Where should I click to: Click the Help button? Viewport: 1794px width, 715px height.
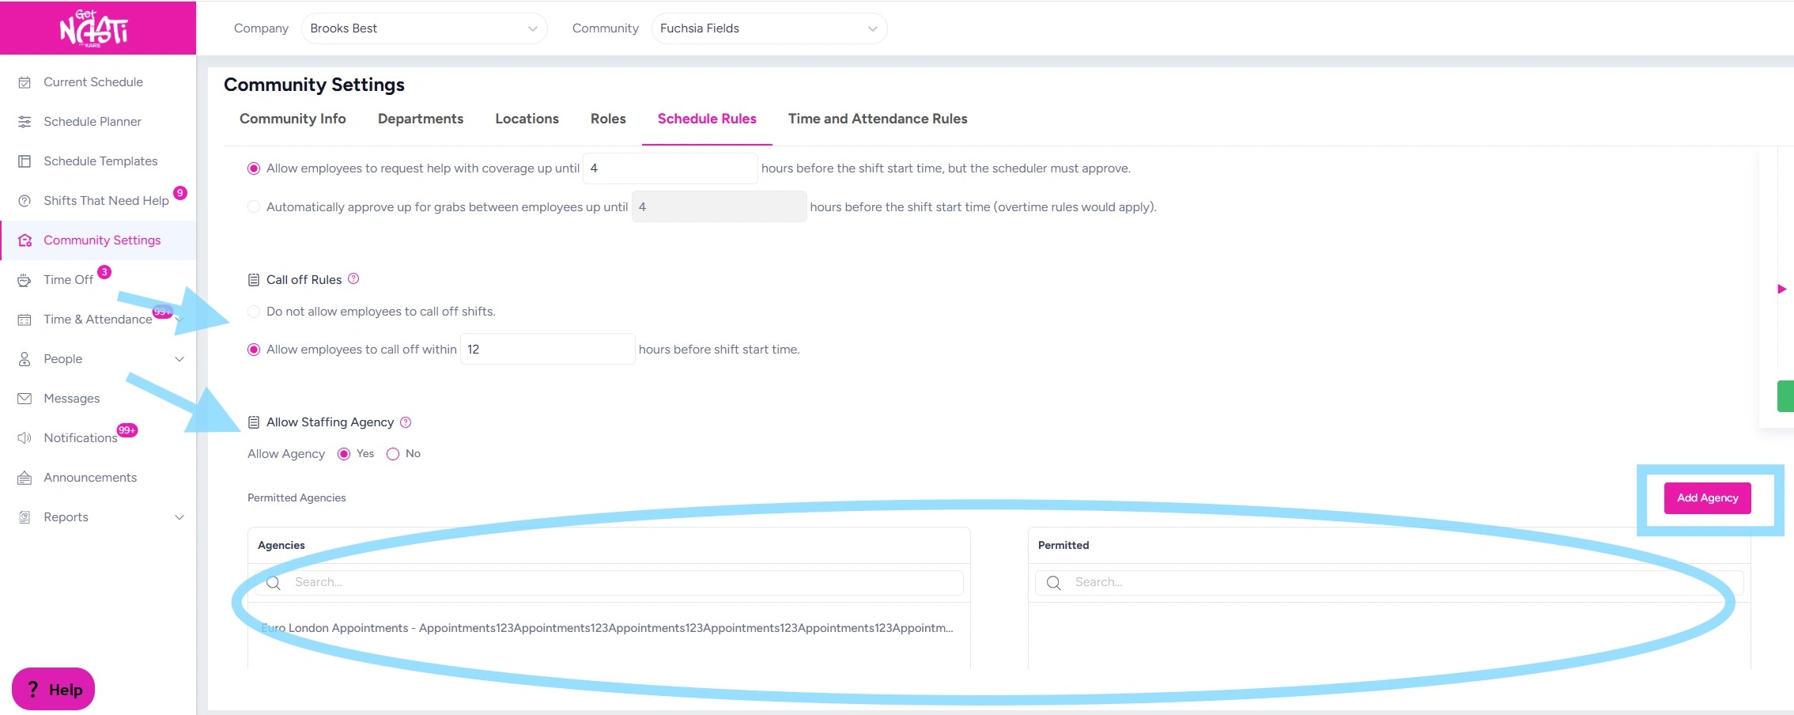pyautogui.click(x=54, y=690)
